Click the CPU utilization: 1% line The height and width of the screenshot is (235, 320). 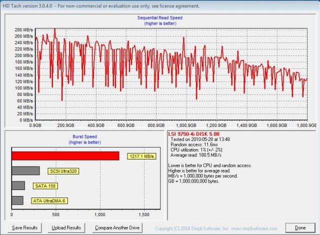coord(196,149)
